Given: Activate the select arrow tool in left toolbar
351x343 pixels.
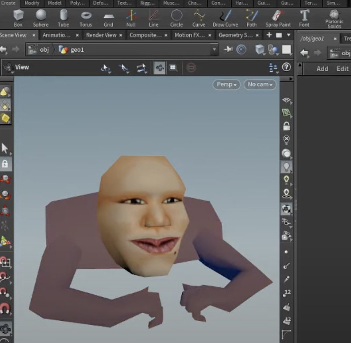Looking at the screenshot, I should pyautogui.click(x=5, y=148).
